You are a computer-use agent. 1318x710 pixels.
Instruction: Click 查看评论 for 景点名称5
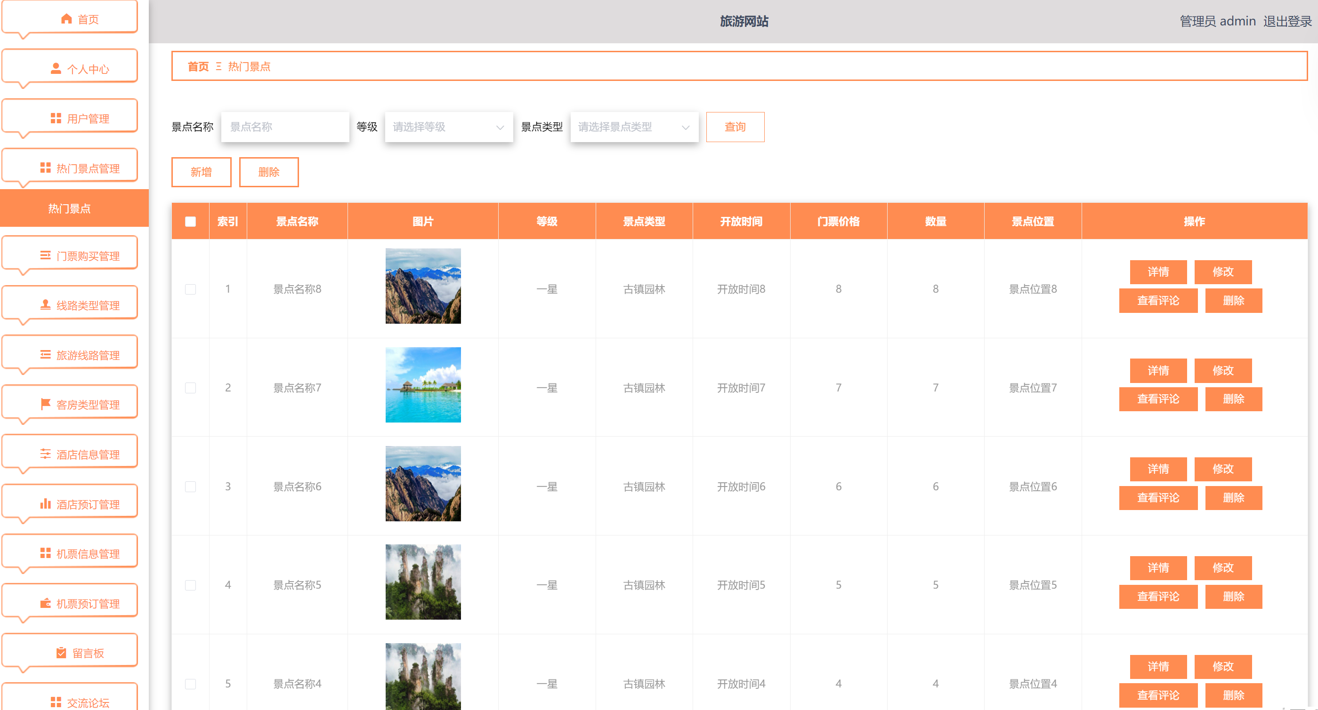(1158, 596)
